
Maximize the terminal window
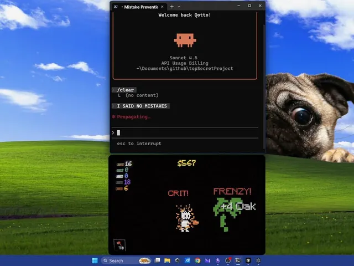point(249,6)
